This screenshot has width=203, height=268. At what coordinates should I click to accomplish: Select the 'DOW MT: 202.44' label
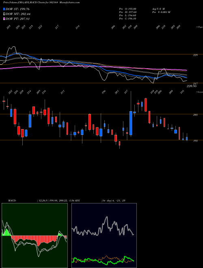pyautogui.click(x=18, y=14)
